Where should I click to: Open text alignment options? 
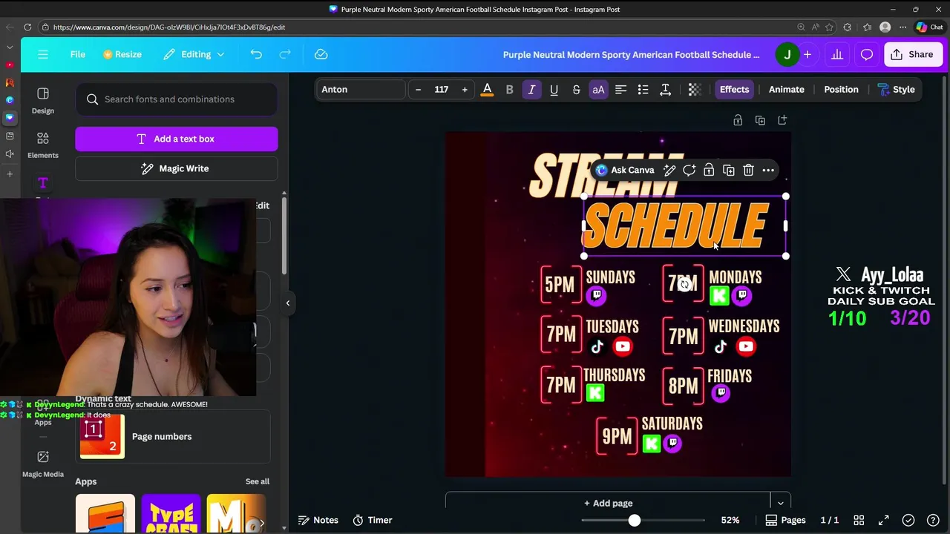pyautogui.click(x=620, y=89)
